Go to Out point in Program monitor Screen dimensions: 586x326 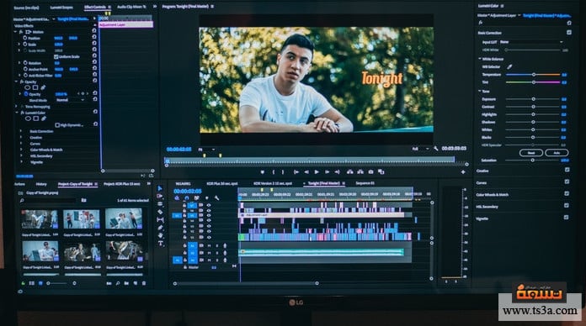coord(337,172)
